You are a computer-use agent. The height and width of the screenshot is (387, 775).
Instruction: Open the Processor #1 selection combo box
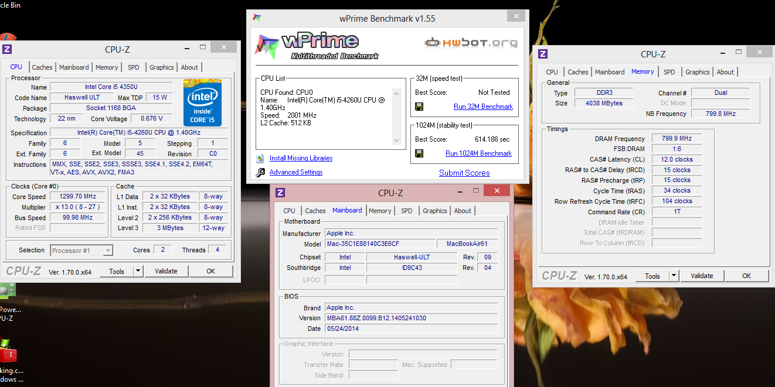(81, 251)
